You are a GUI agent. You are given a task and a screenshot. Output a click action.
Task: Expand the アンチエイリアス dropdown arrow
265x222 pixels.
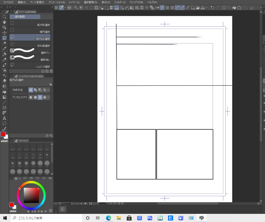pos(48,97)
